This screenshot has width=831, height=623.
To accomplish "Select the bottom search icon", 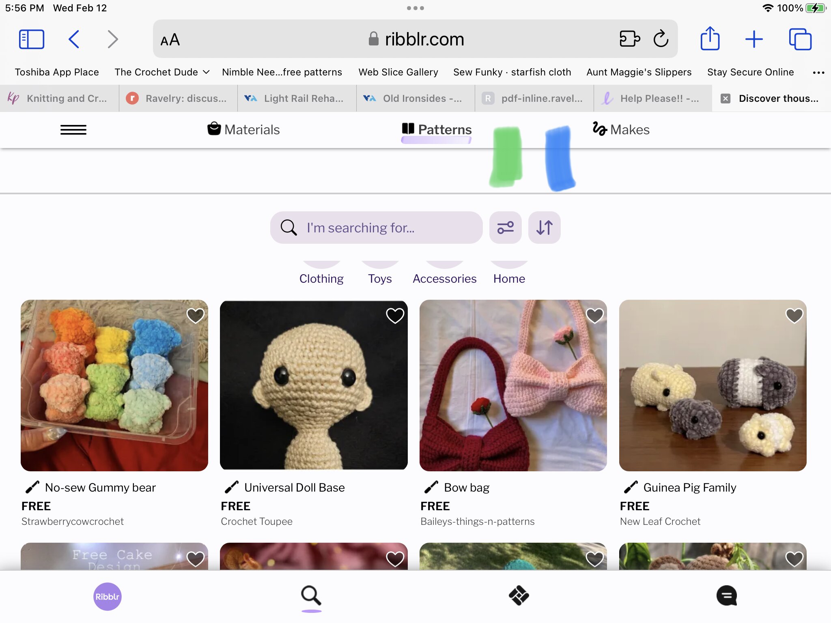I will click(311, 595).
